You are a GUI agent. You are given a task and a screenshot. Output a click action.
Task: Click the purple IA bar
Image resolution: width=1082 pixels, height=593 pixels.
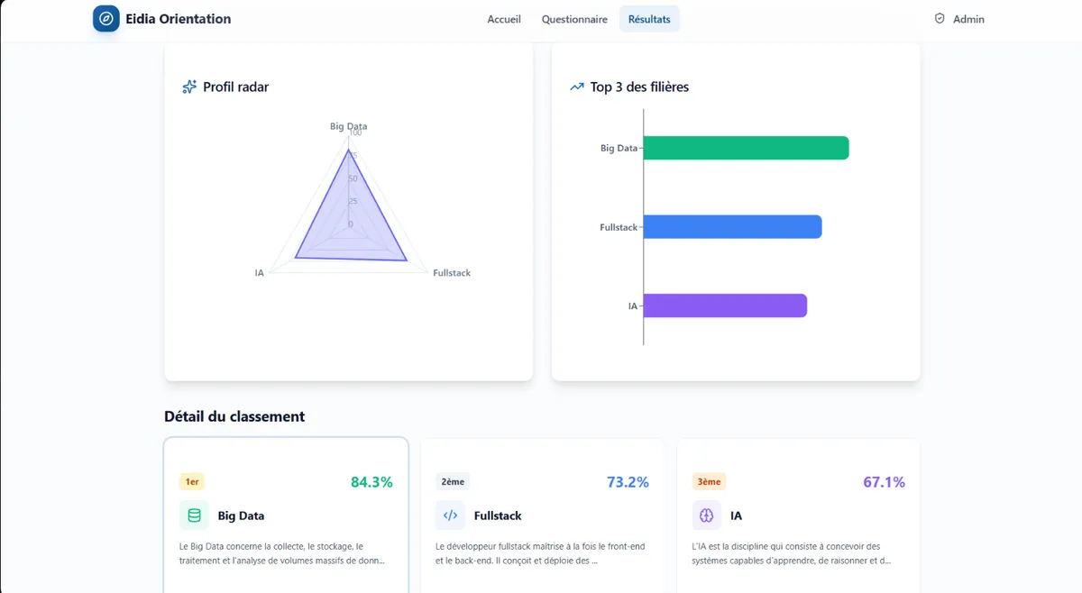[x=725, y=306]
